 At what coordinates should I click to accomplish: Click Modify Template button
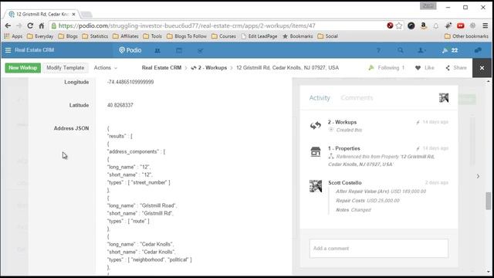tap(65, 68)
